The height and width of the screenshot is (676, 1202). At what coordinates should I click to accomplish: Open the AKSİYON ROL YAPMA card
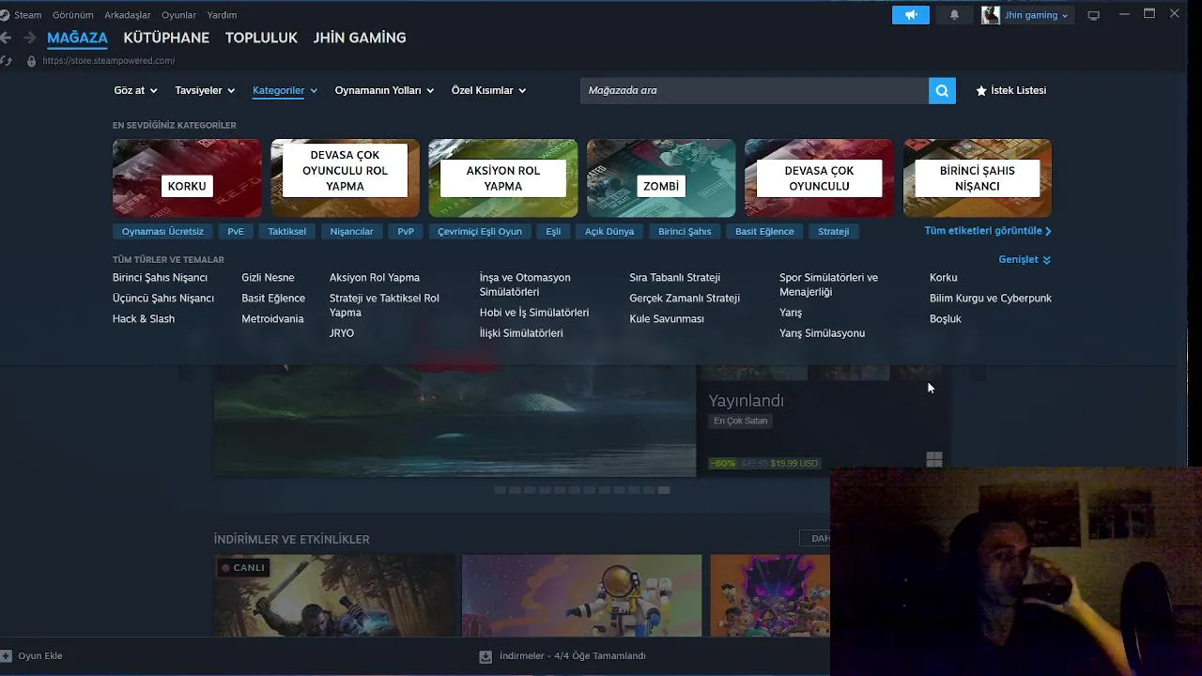point(502,178)
